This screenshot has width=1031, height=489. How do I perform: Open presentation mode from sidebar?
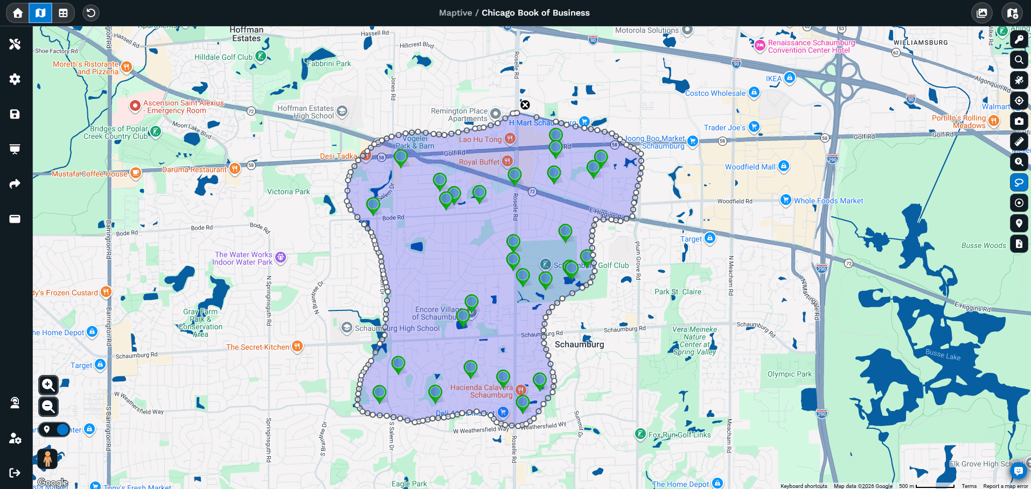point(15,149)
